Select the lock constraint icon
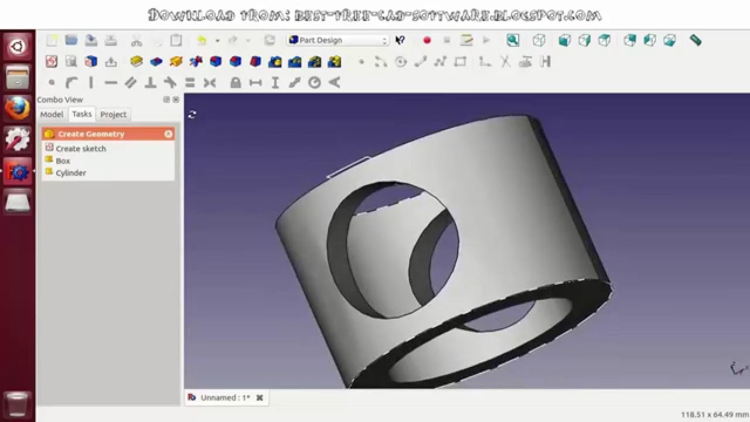Screen dimensions: 750x422 [x=236, y=83]
